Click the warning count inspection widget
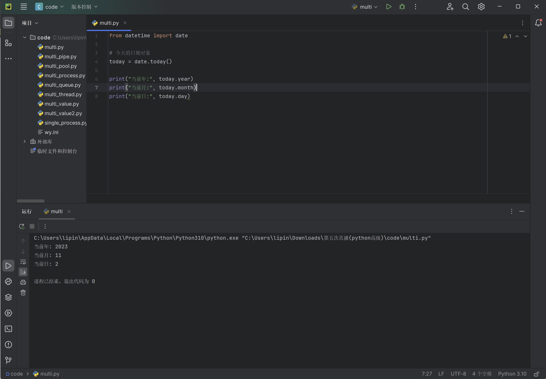The image size is (546, 379). 507,36
